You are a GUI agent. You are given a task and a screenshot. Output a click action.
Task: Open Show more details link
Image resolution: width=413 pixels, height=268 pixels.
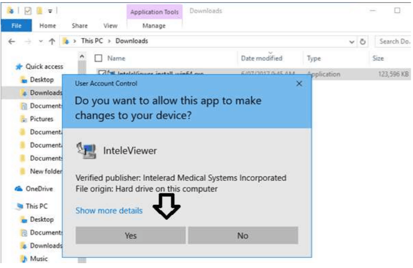point(109,211)
